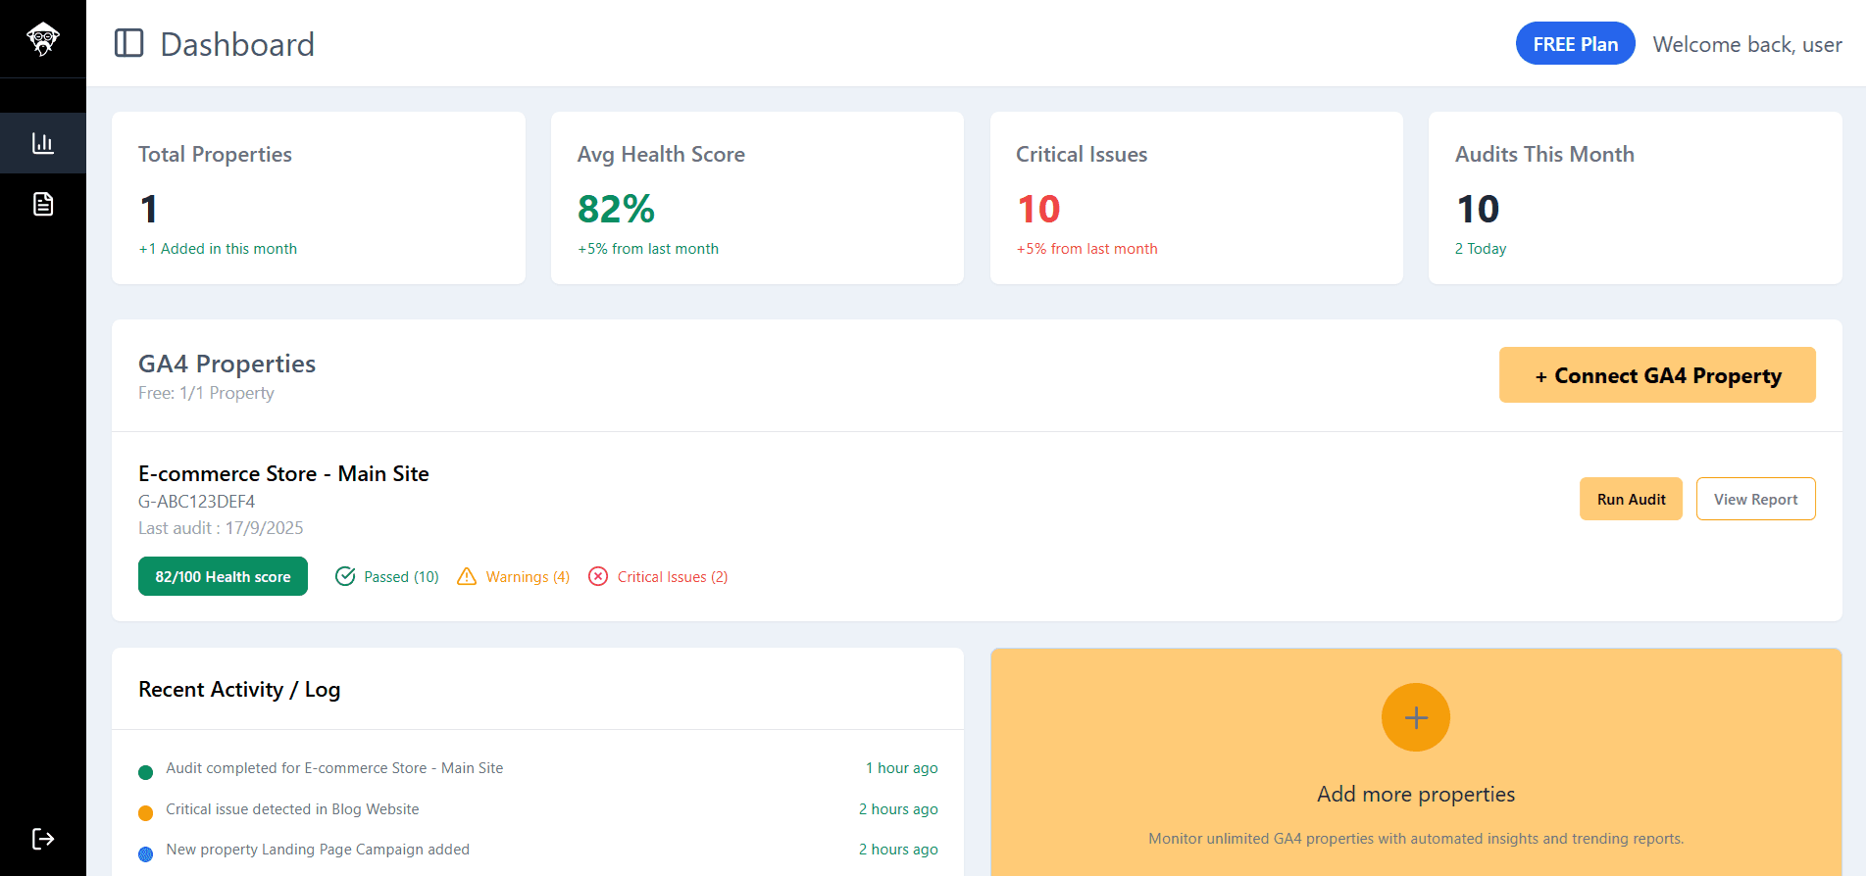
Task: Click the logout icon in sidebar
Action: pos(43,839)
